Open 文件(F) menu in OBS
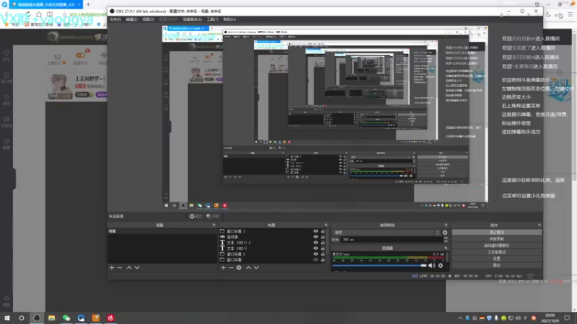 pyautogui.click(x=115, y=19)
